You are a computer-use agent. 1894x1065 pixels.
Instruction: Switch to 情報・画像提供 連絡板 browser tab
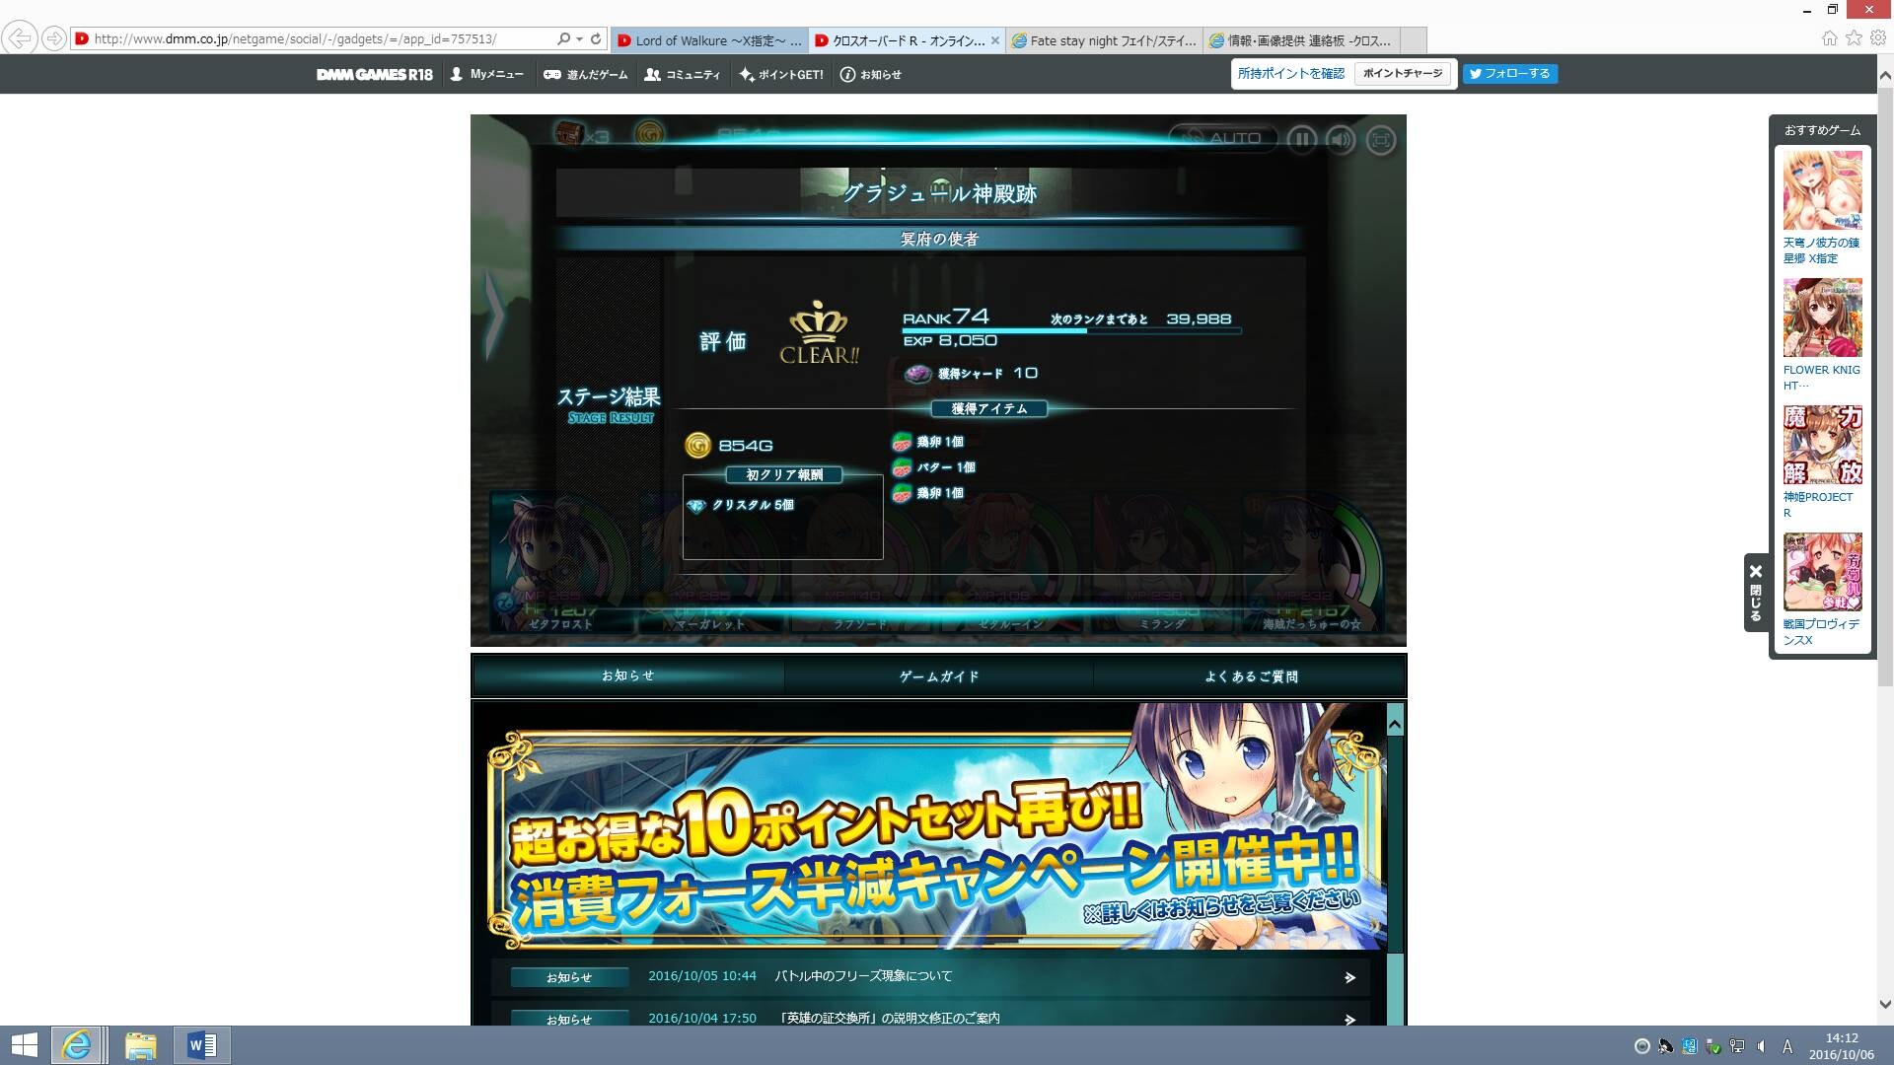coord(1302,40)
